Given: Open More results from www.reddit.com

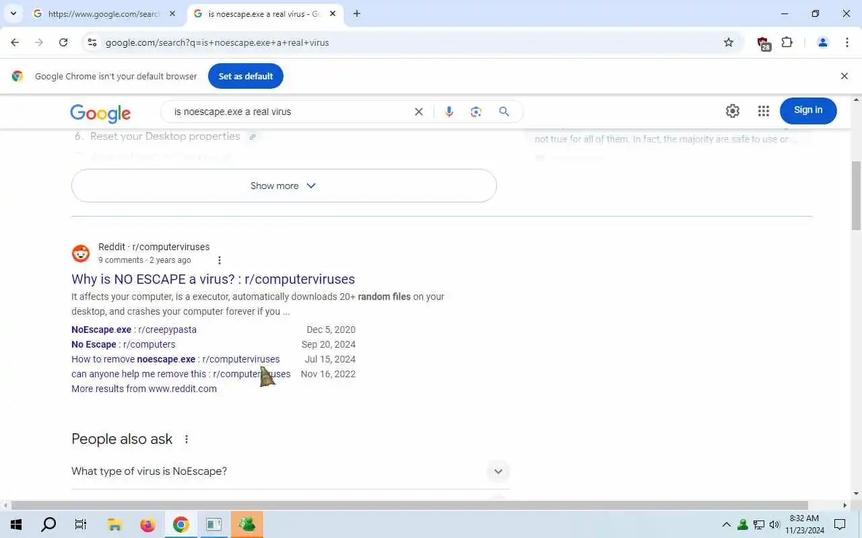Looking at the screenshot, I should [144, 389].
